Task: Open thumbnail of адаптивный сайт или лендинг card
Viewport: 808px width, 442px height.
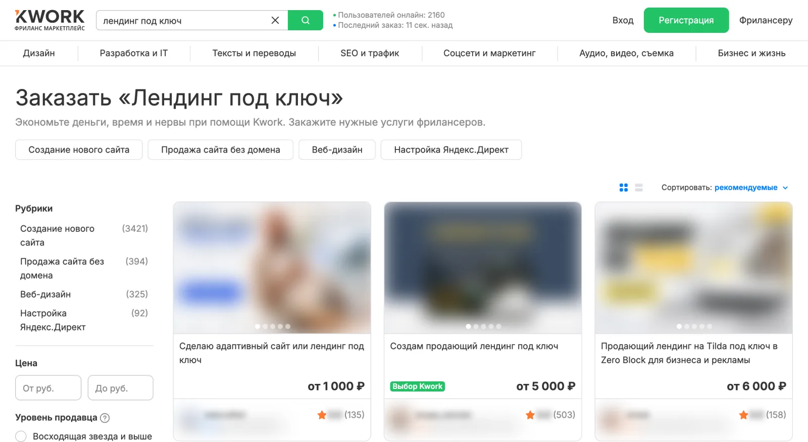Action: [272, 268]
